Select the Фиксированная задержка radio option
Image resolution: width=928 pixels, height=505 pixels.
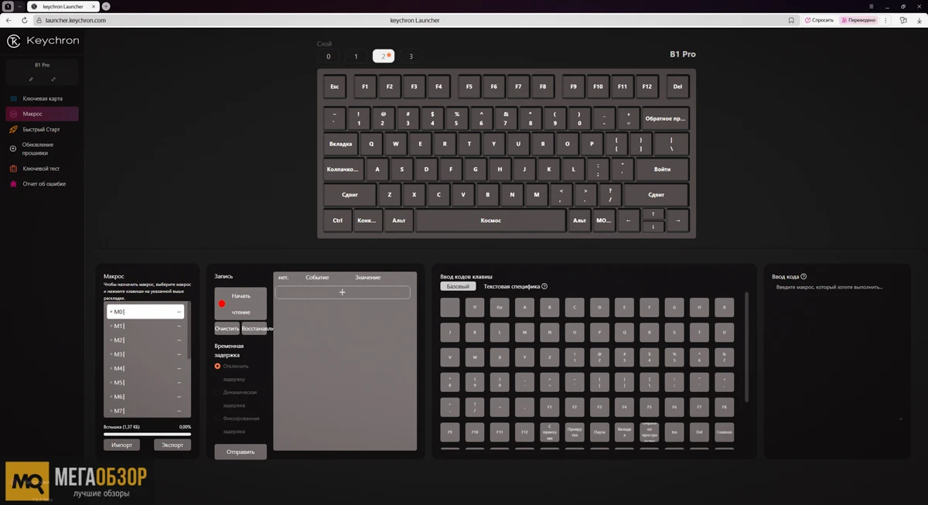tap(217, 418)
